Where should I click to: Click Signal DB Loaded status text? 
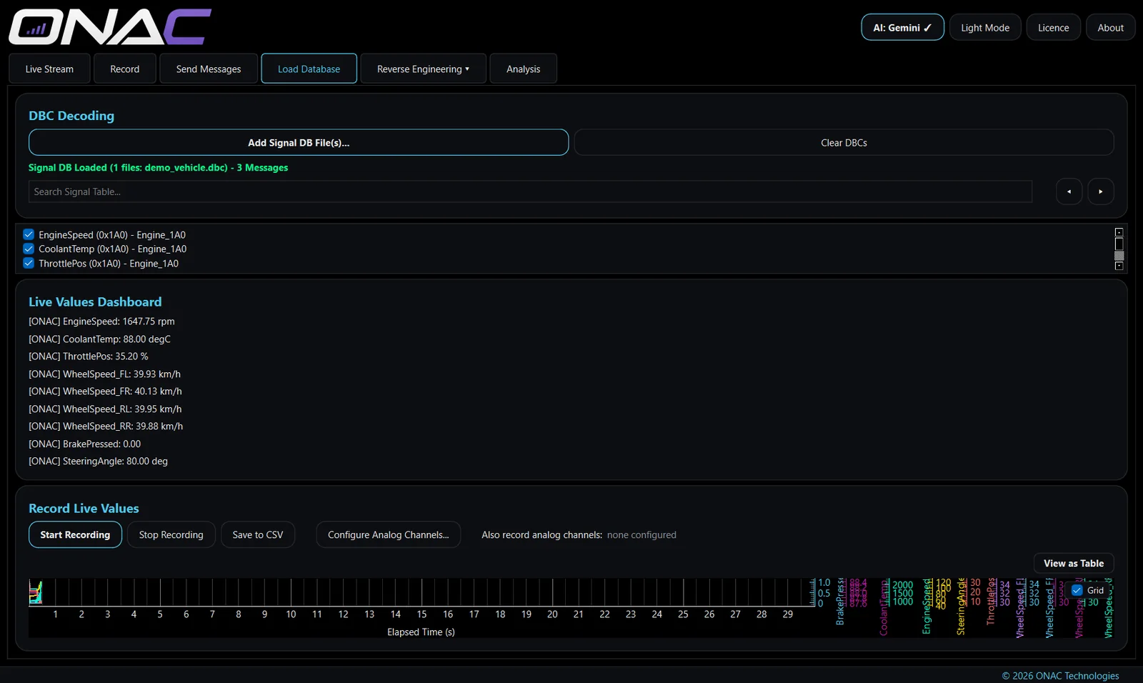[x=158, y=167]
